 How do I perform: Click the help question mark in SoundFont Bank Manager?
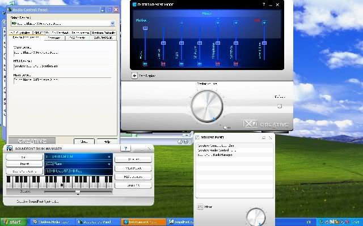[125, 148]
